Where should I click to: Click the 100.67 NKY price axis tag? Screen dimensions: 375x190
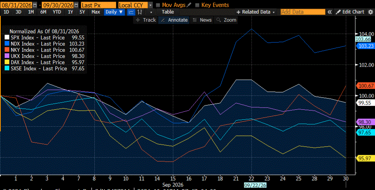click(x=365, y=86)
